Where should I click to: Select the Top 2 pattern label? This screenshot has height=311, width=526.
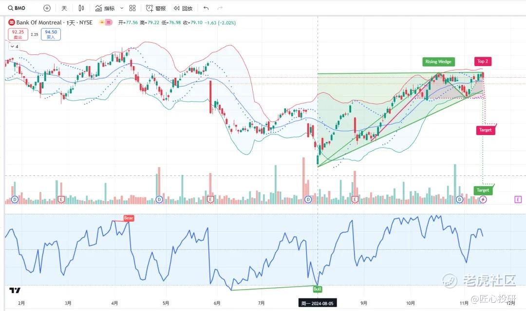(x=483, y=61)
